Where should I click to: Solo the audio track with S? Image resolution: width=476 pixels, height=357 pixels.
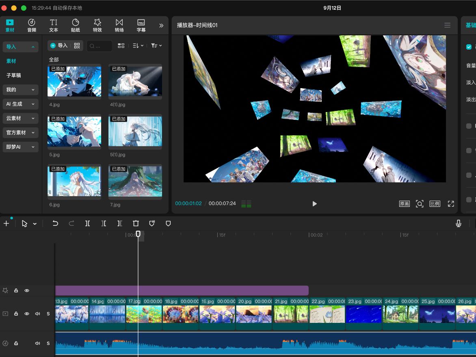point(48,343)
